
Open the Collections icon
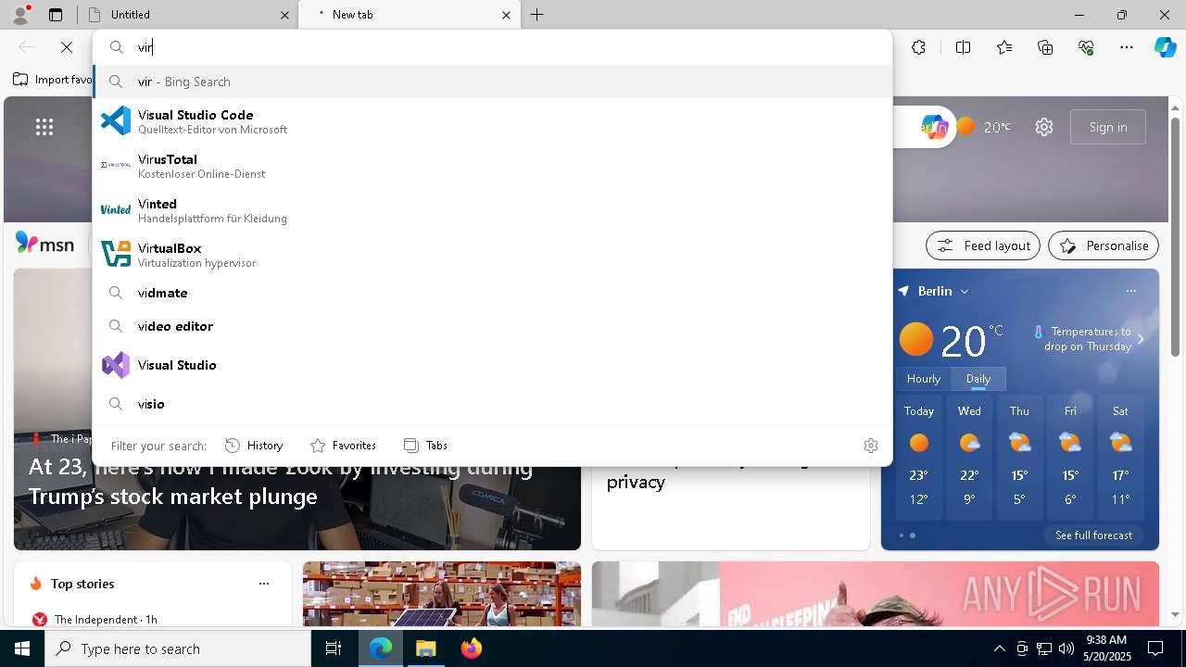click(1045, 47)
